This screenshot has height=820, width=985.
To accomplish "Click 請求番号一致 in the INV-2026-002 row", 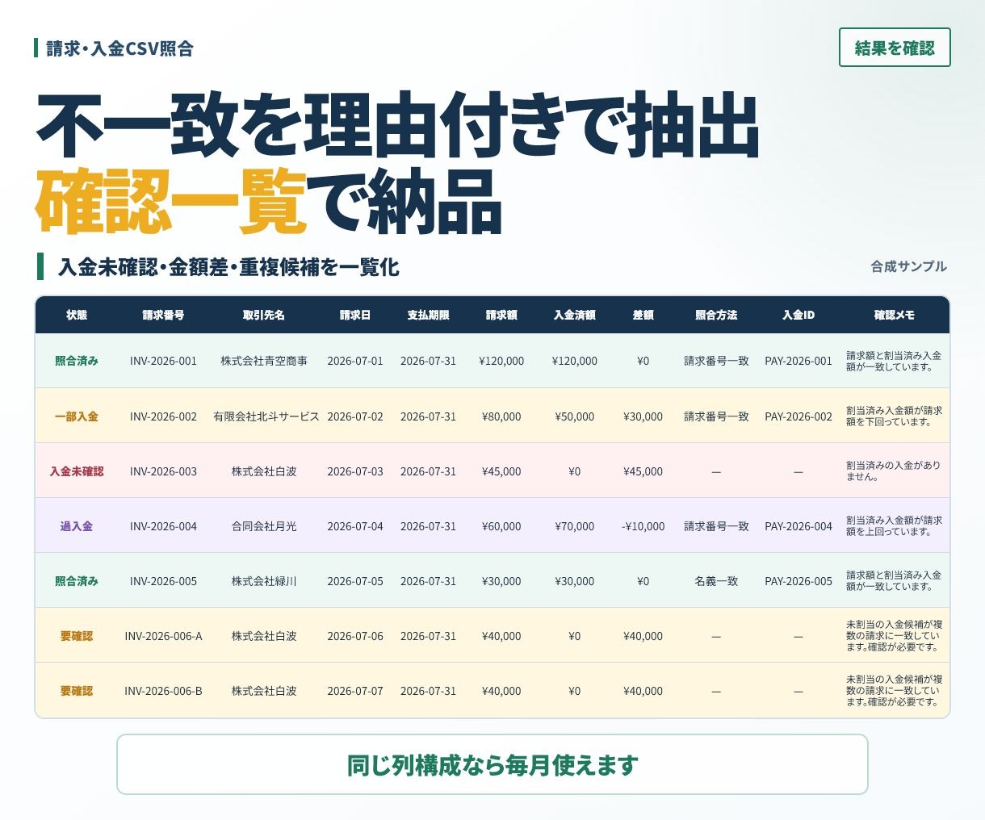I will 716,416.
